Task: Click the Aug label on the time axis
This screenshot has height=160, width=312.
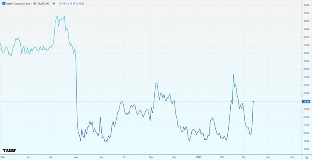Action: click(76, 157)
